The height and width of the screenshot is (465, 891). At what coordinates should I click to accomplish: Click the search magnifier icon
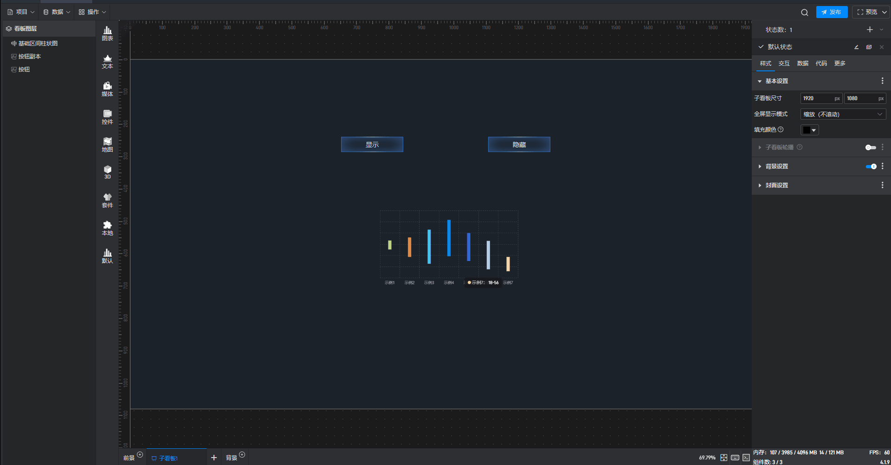coord(804,13)
